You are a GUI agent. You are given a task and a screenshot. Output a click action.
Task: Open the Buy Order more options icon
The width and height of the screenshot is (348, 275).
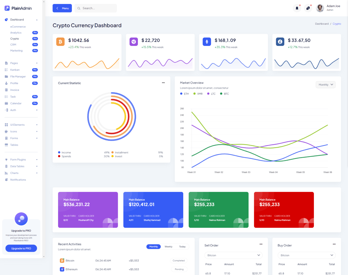(334, 244)
